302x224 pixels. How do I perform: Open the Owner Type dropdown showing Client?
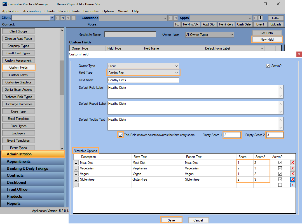pyautogui.click(x=143, y=66)
